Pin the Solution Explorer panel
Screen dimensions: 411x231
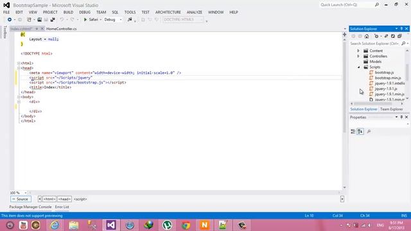pos(401,29)
